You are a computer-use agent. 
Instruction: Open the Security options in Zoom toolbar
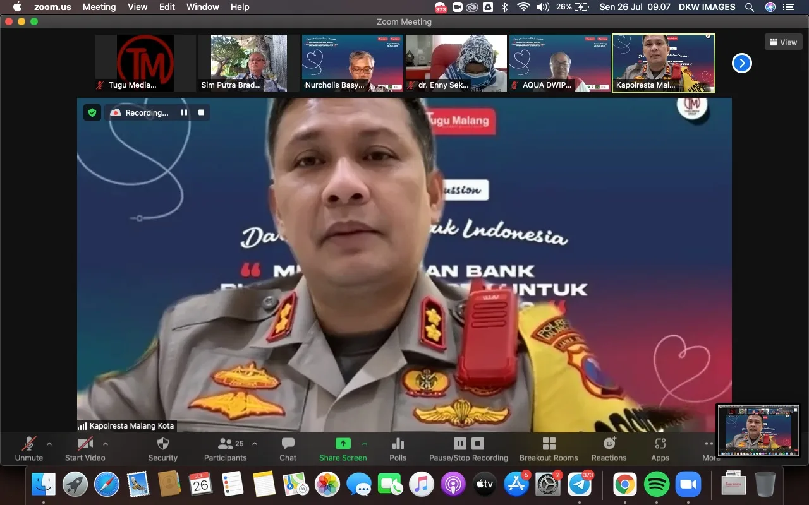point(163,449)
